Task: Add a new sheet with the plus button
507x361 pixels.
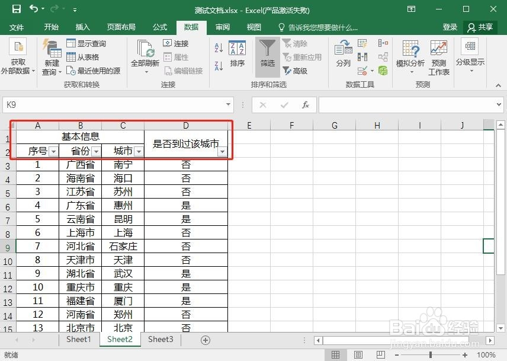Action: (206, 340)
